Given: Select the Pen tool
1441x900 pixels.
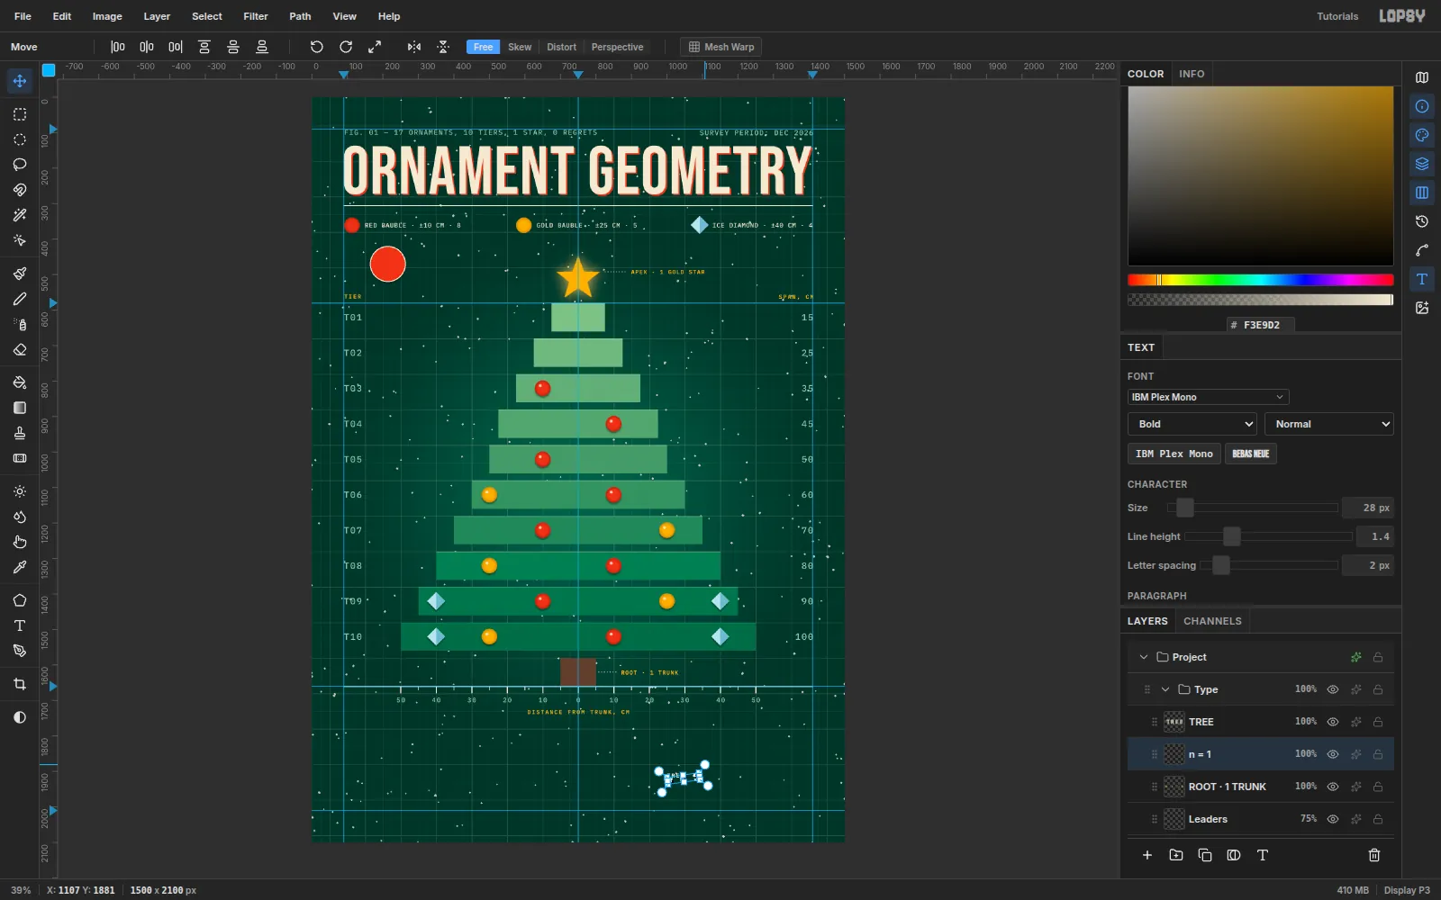Looking at the screenshot, I should 19,651.
